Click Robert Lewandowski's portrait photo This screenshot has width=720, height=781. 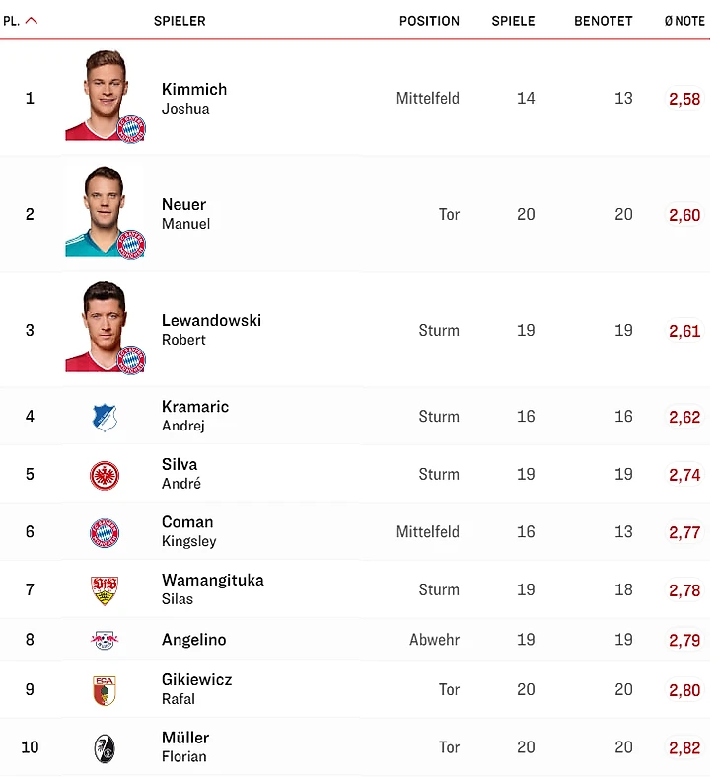coord(104,327)
